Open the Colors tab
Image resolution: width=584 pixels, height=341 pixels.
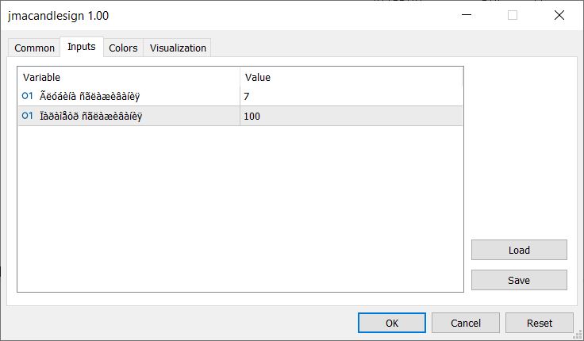tap(123, 48)
